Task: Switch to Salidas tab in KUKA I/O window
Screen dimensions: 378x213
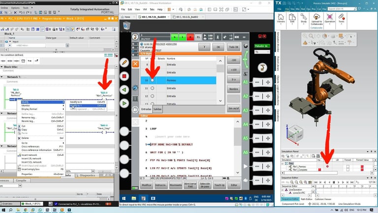Action: [x=157, y=109]
